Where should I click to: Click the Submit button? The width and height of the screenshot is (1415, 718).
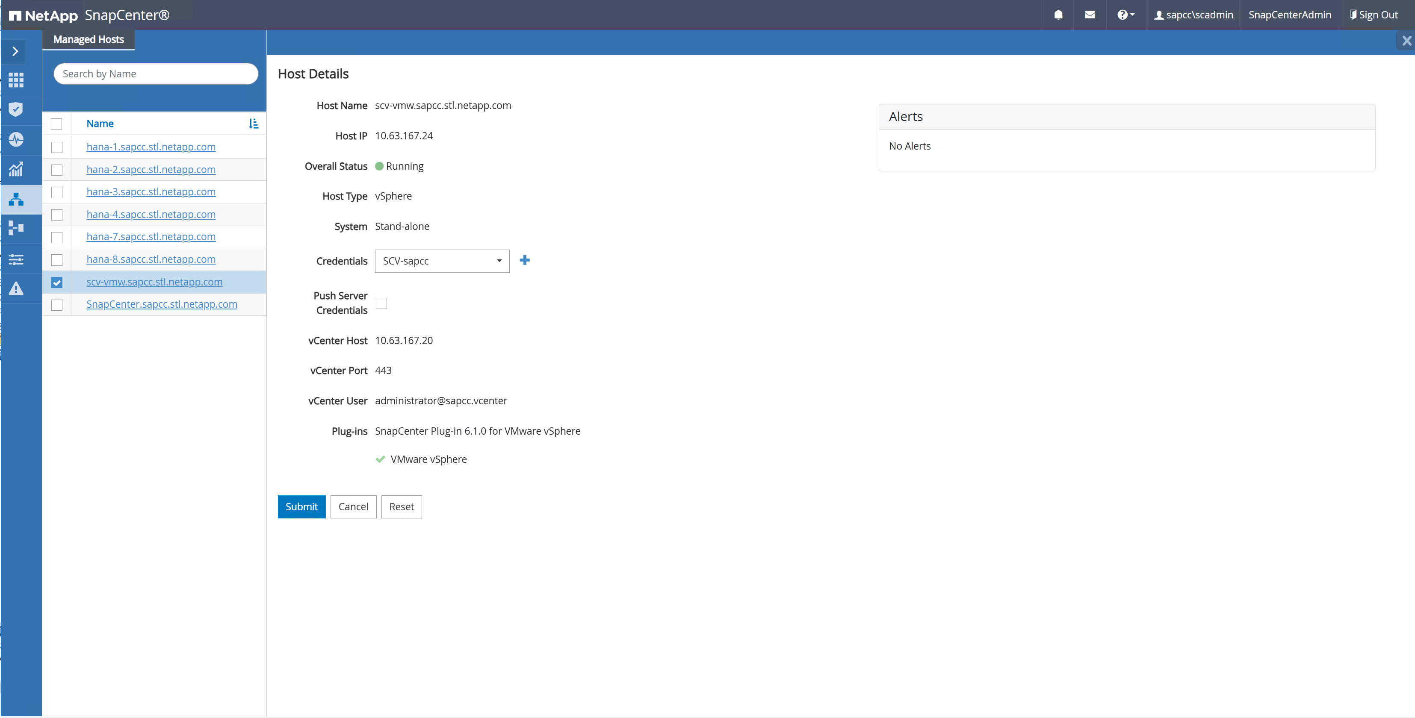click(301, 507)
